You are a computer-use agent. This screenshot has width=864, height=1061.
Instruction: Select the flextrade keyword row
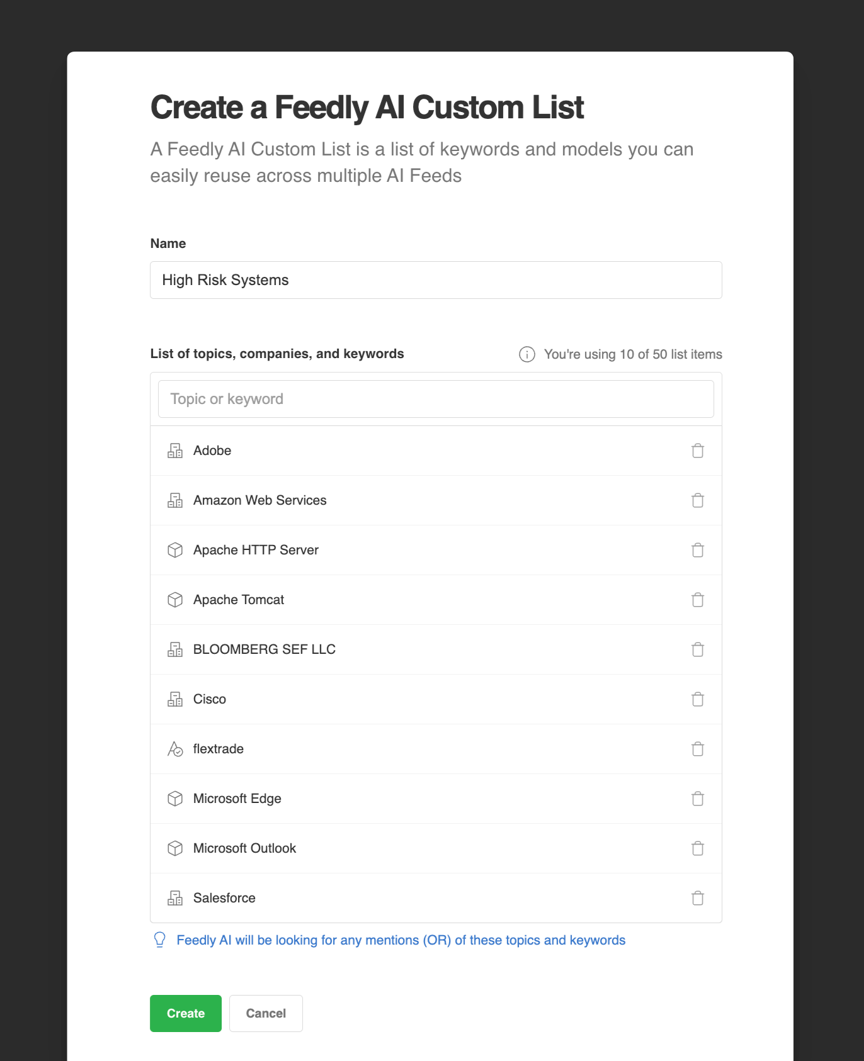click(436, 749)
